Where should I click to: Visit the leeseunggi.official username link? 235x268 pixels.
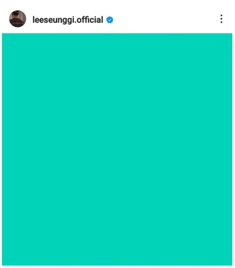pyautogui.click(x=68, y=20)
